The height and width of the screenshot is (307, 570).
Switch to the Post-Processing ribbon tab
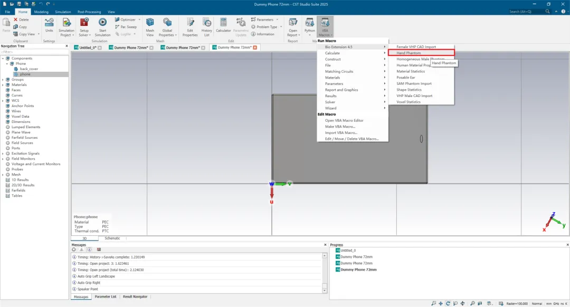[89, 12]
